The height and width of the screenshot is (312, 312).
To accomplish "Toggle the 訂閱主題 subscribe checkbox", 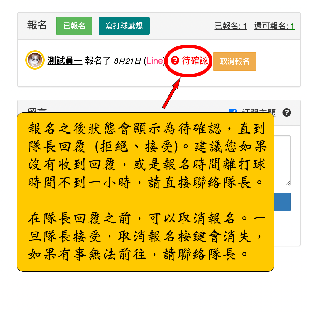I will tap(233, 111).
